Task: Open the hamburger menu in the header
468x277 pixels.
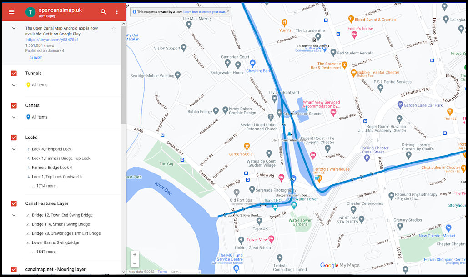Action: click(11, 12)
